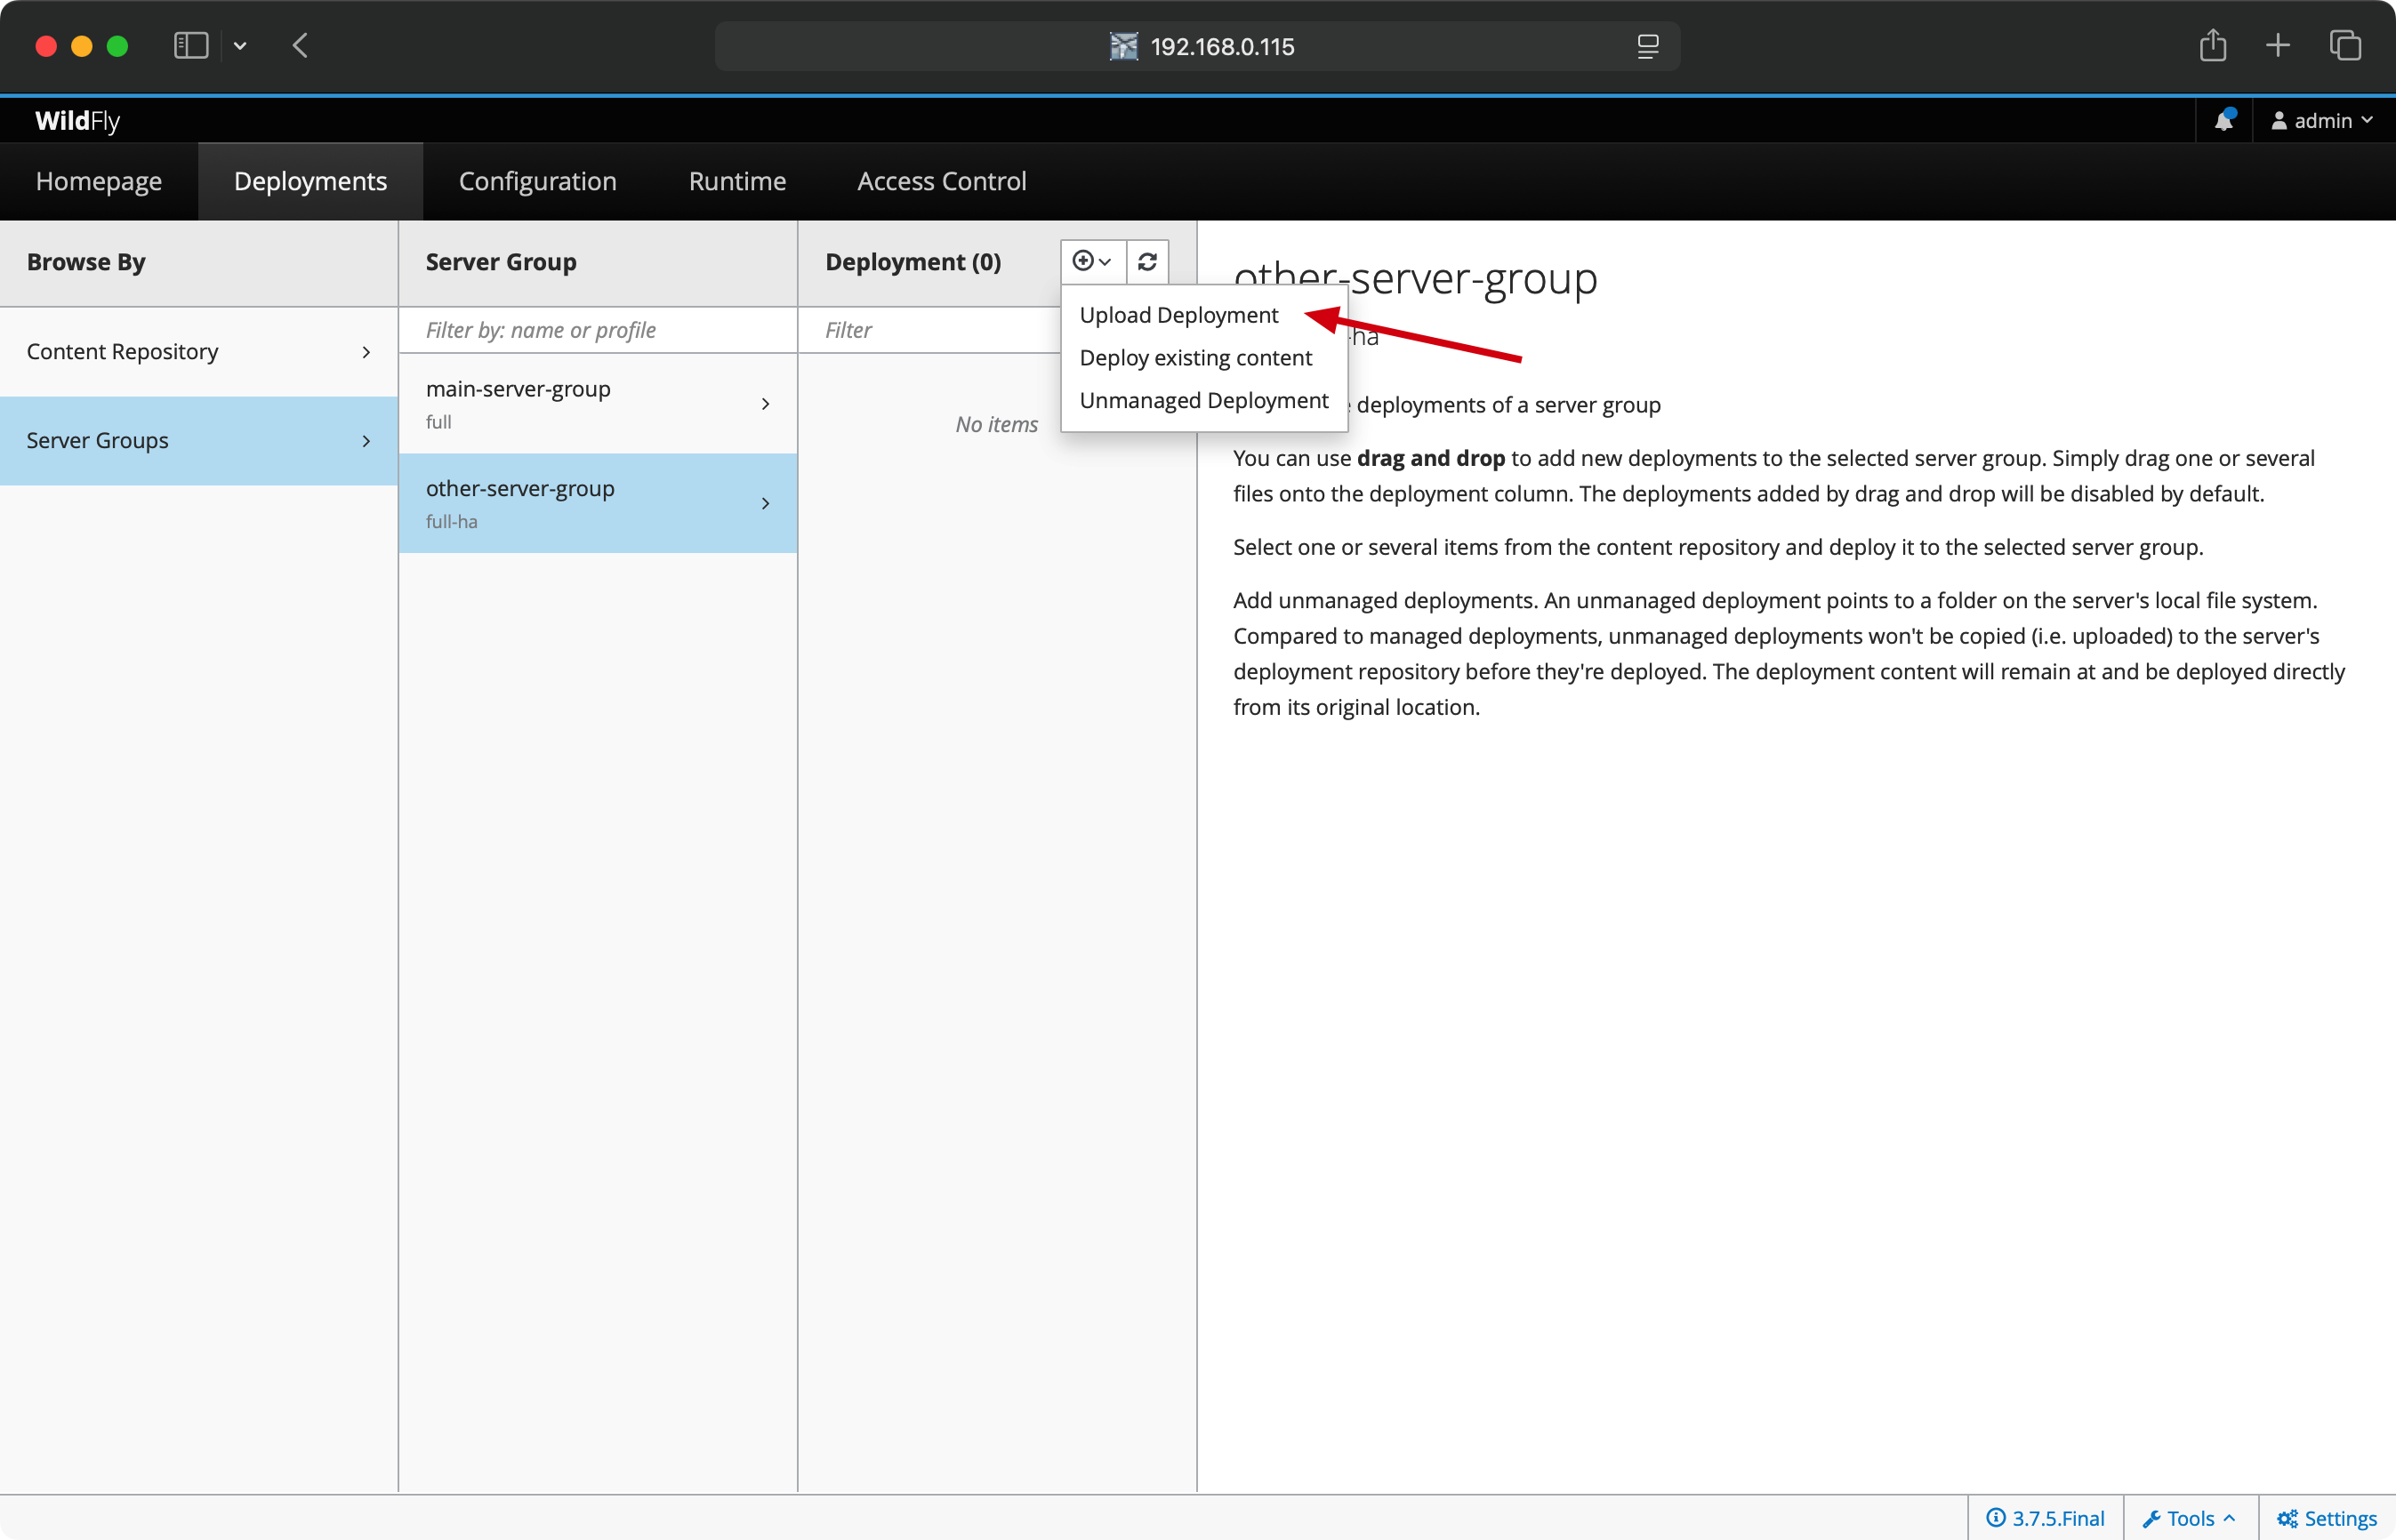Open a new tab with the plus icon

(x=2278, y=45)
